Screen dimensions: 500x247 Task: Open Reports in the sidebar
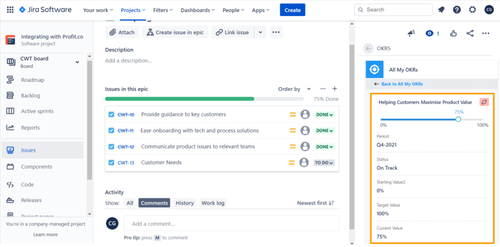[x=30, y=127]
